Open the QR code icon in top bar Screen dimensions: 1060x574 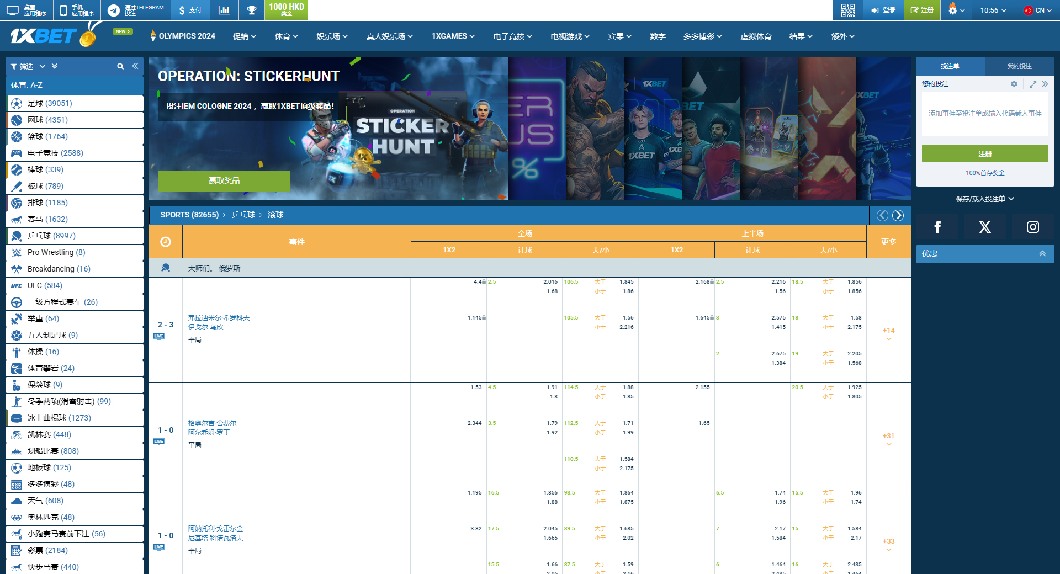click(x=847, y=10)
